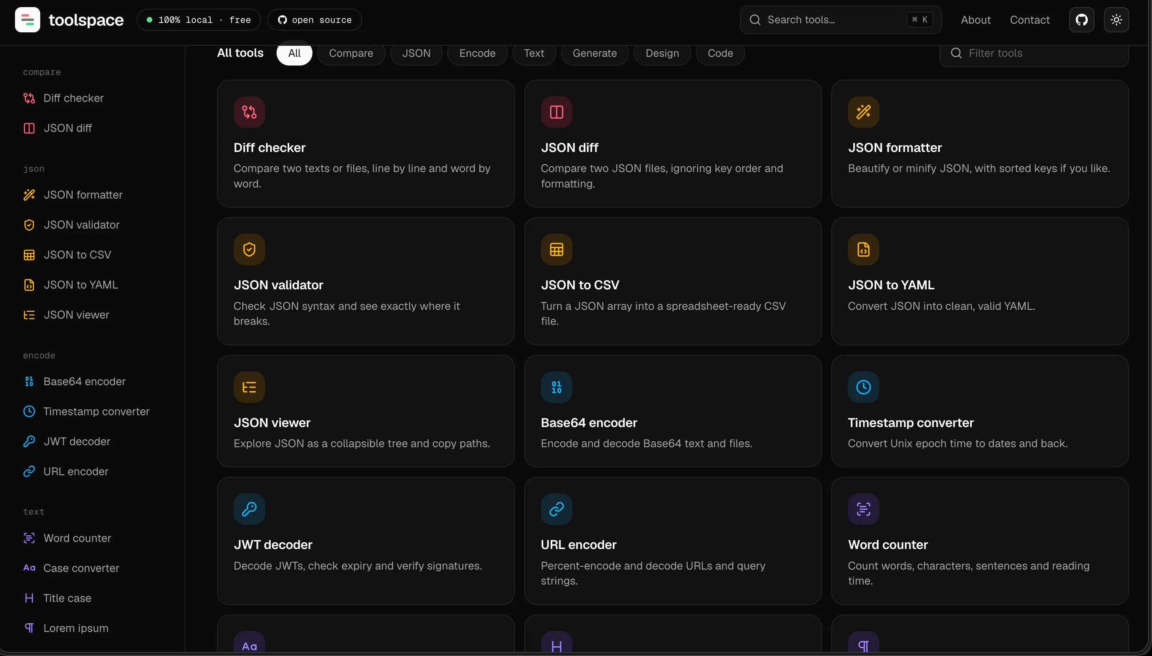Screen dimensions: 1152x656
Task: Filter by the Design category
Action: coord(662,53)
